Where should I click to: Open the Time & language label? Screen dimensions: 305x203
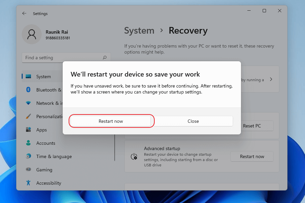(54, 156)
